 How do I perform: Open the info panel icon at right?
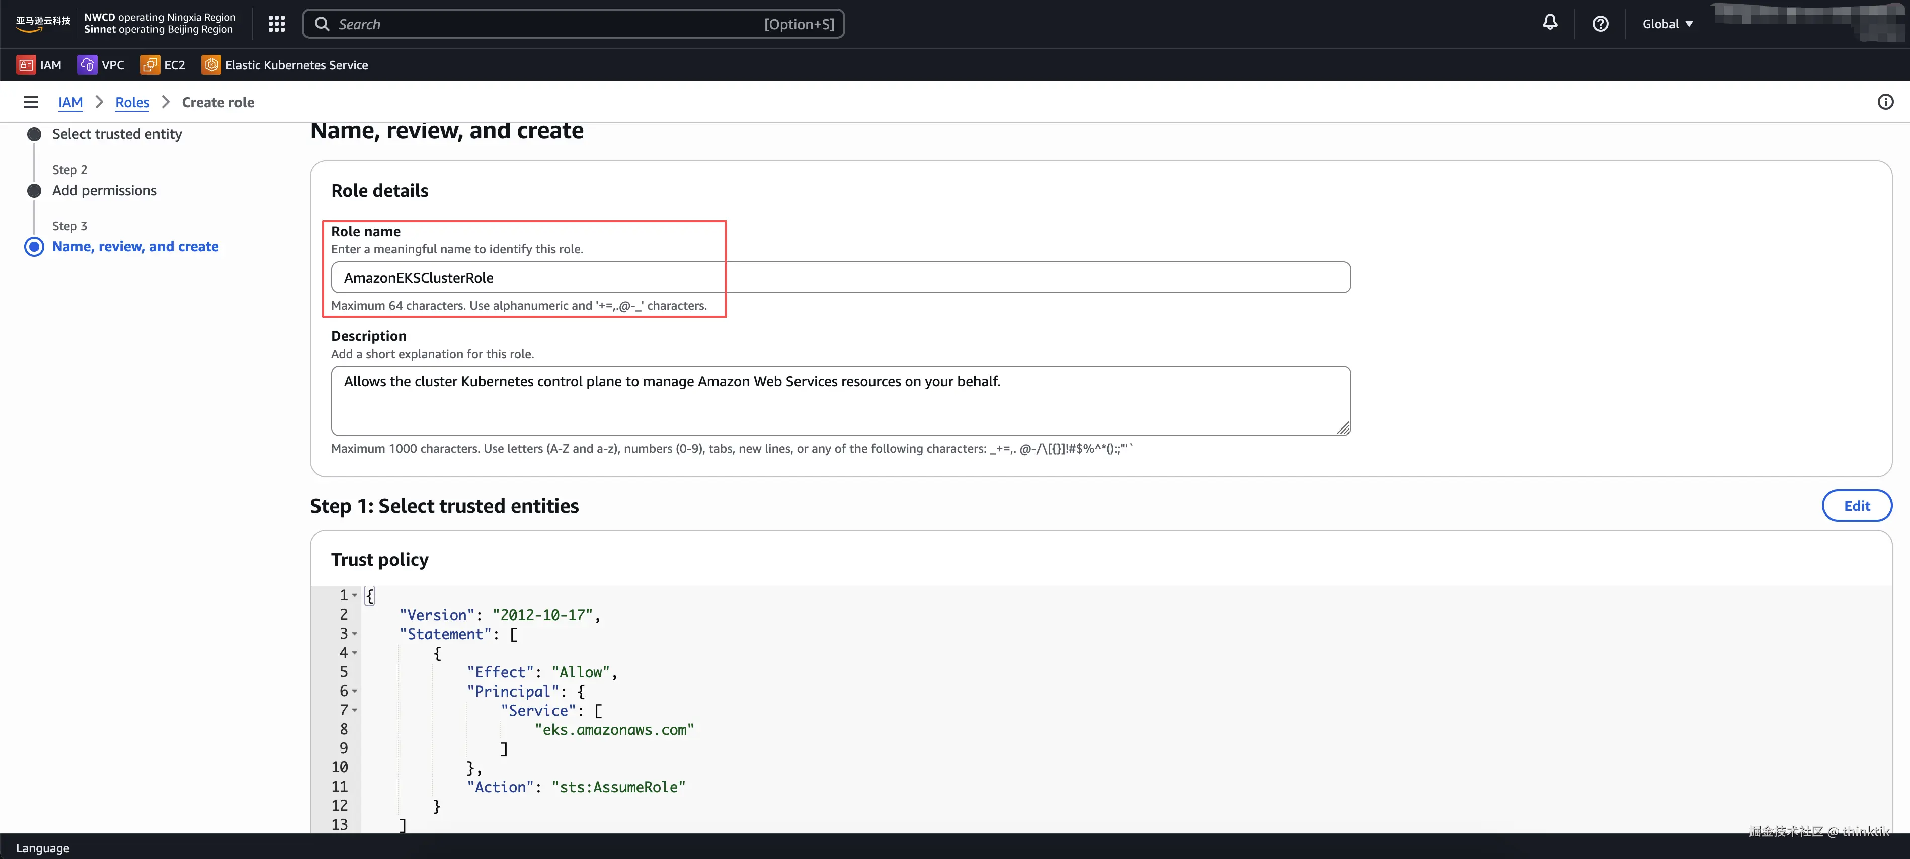point(1885,102)
